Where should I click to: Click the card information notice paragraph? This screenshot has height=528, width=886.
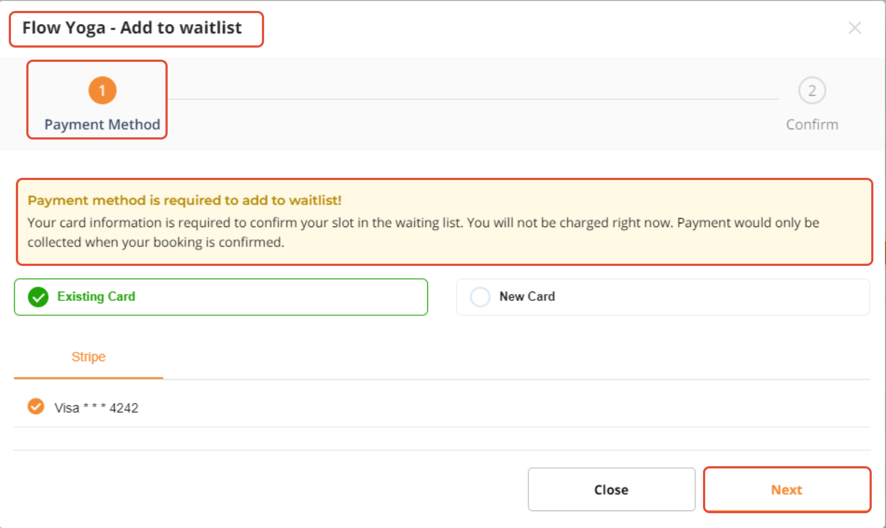[x=424, y=233]
